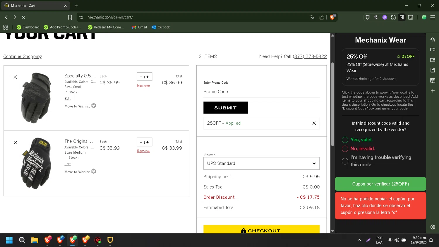Remove applied 25OFF promo code
The height and width of the screenshot is (247, 439).
point(314,123)
